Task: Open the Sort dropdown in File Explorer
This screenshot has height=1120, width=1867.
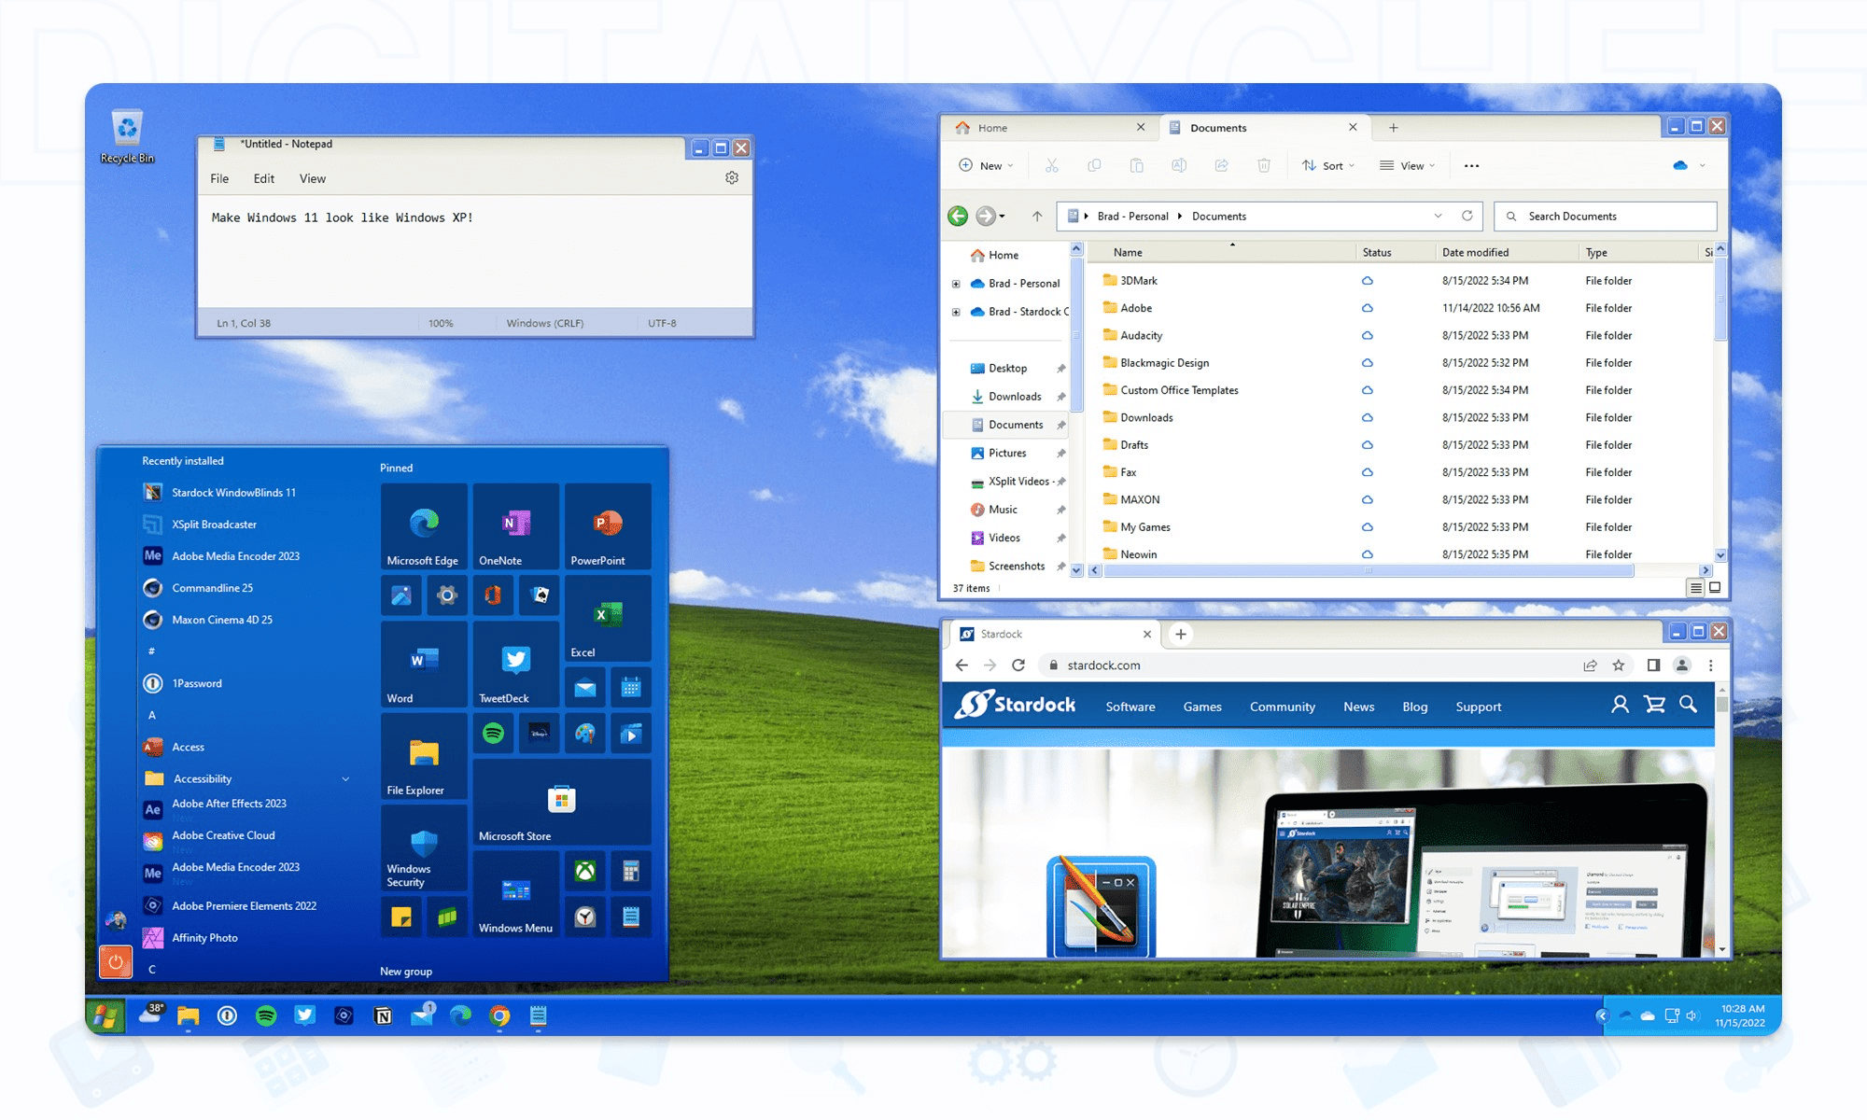Action: (x=1329, y=165)
